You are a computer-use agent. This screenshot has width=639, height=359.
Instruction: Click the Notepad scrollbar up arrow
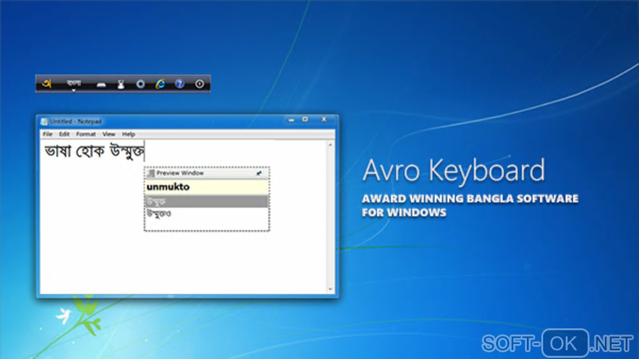(330, 145)
